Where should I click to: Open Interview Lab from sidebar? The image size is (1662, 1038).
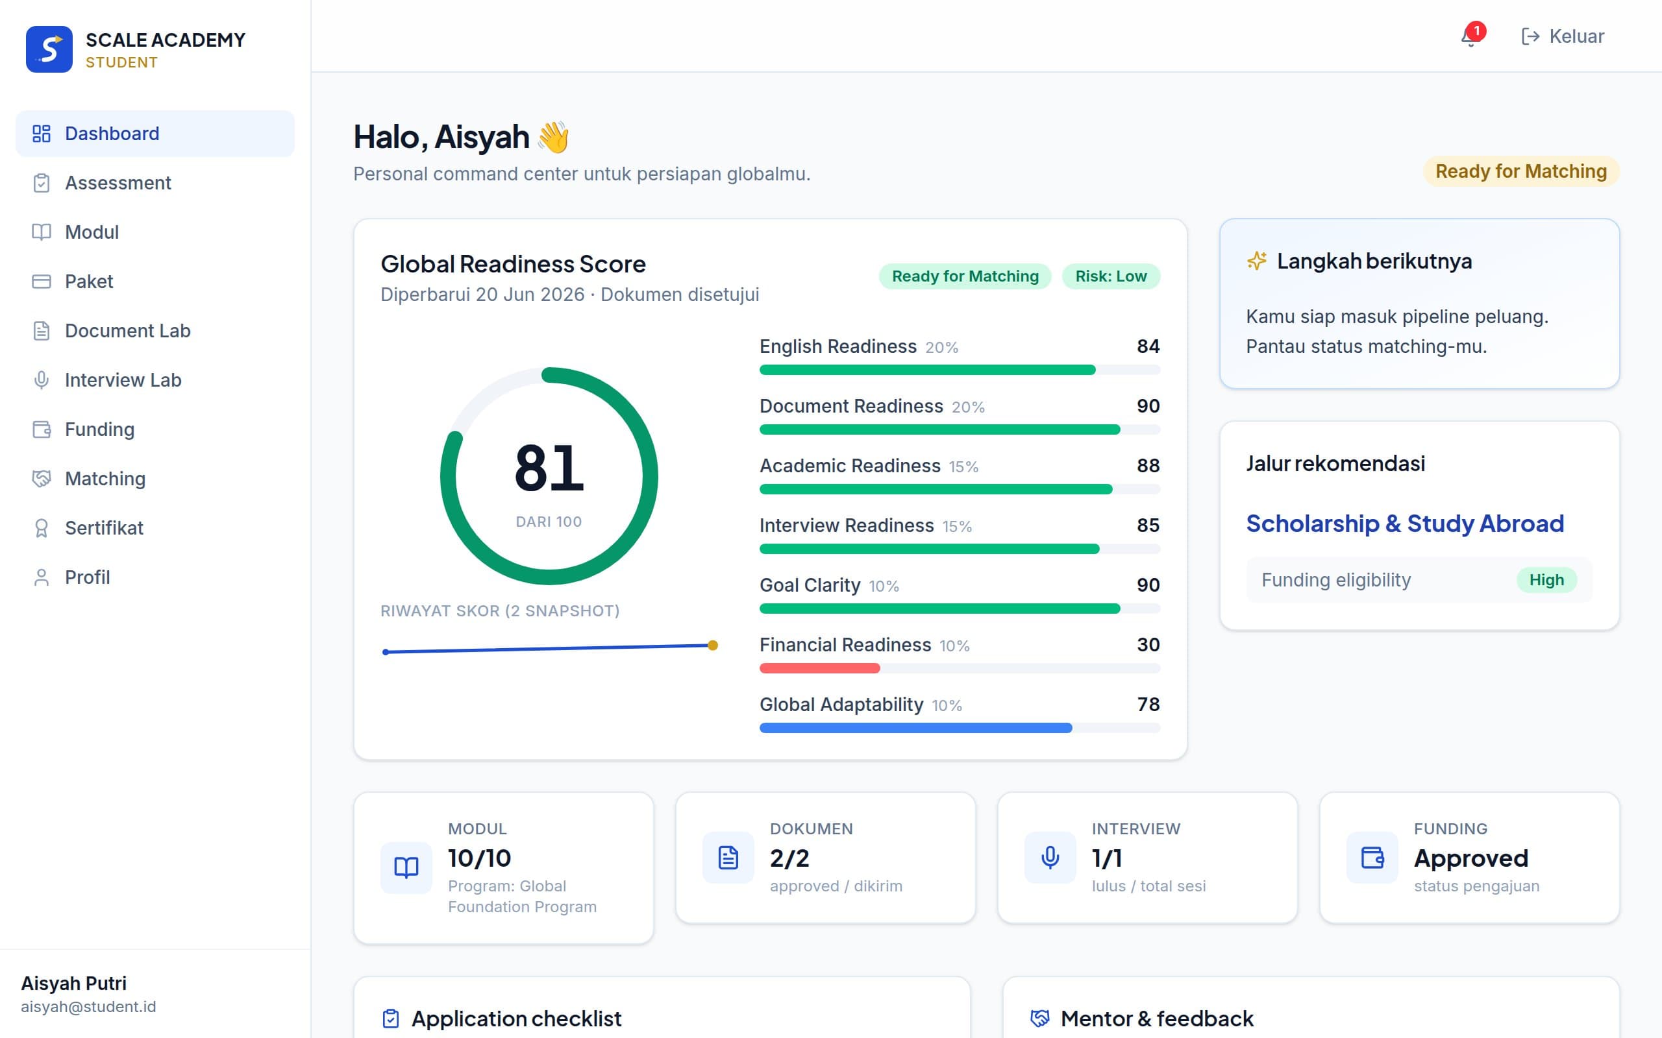coord(155,380)
